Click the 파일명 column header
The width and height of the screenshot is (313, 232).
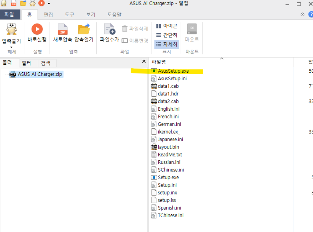coord(159,62)
